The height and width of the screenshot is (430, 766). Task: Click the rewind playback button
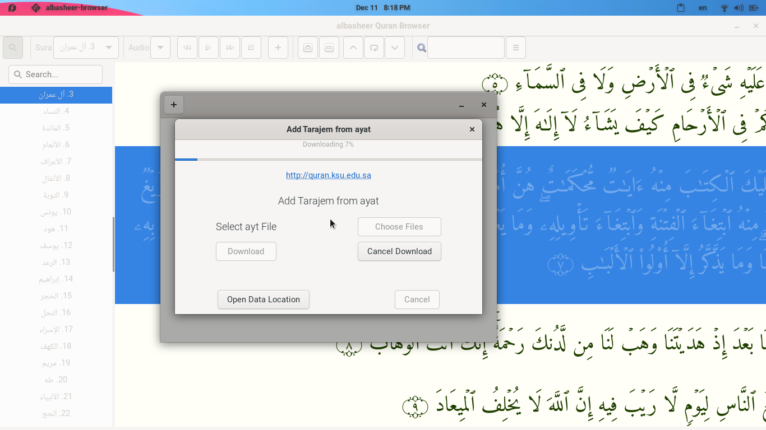click(x=187, y=48)
